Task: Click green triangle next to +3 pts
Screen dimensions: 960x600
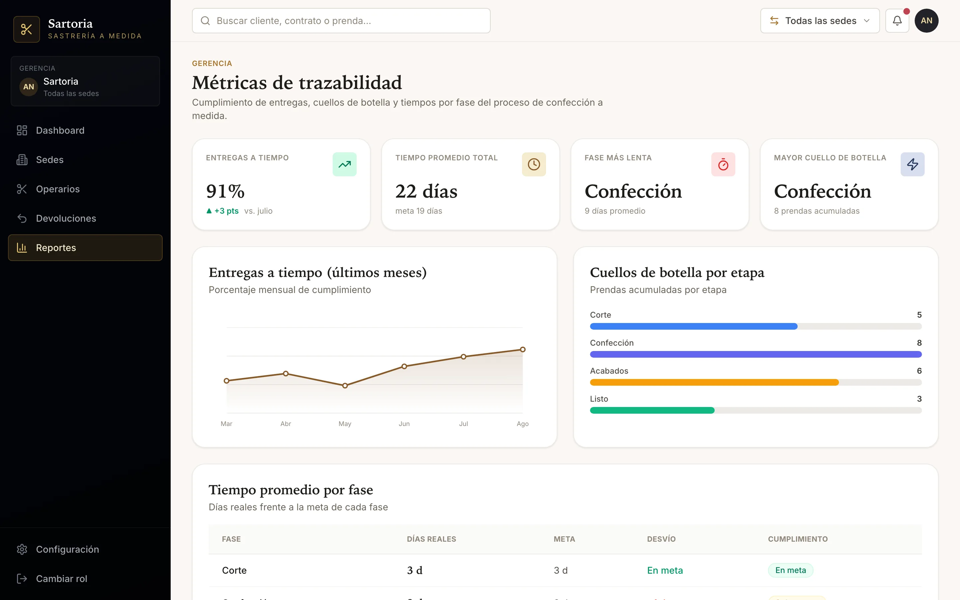Action: coord(209,211)
